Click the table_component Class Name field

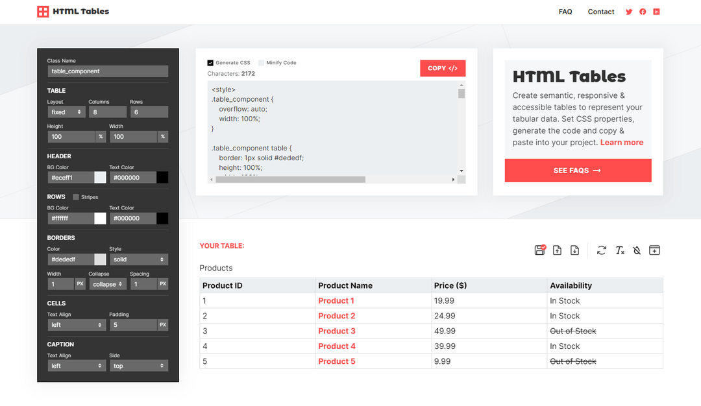pos(108,71)
